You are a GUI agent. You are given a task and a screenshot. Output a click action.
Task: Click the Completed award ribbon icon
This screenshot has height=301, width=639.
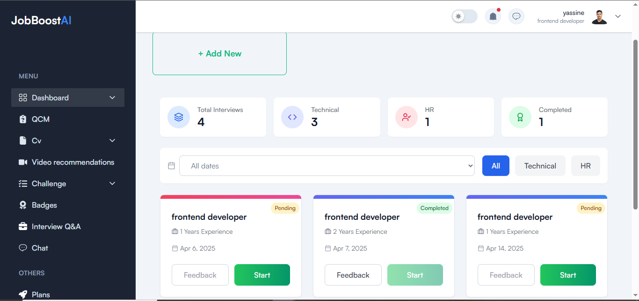click(x=520, y=117)
